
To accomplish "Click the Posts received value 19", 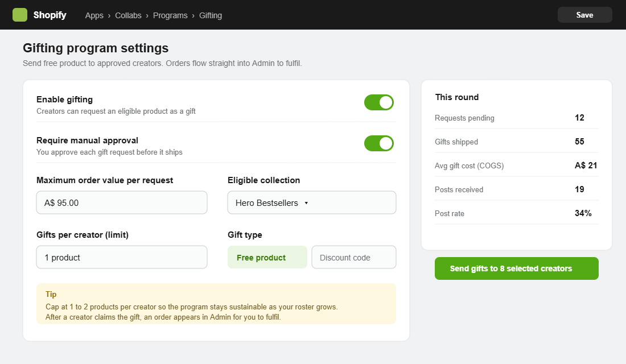I will click(x=579, y=189).
